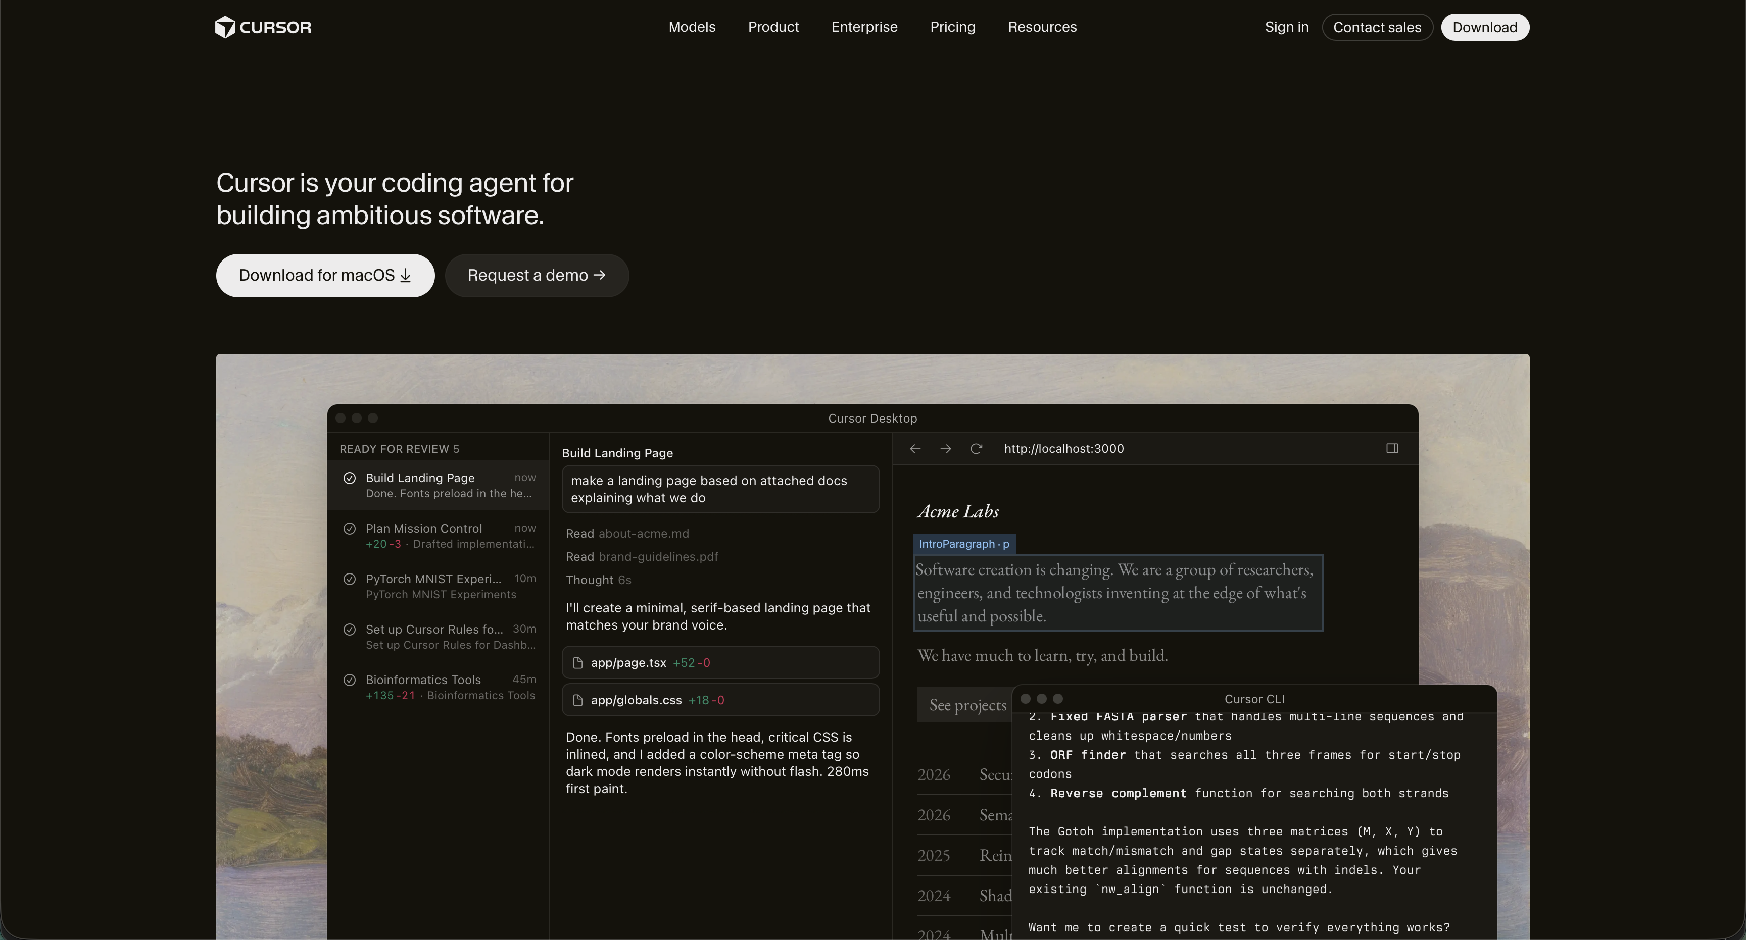Click 'We have much to learn' text

point(1042,655)
